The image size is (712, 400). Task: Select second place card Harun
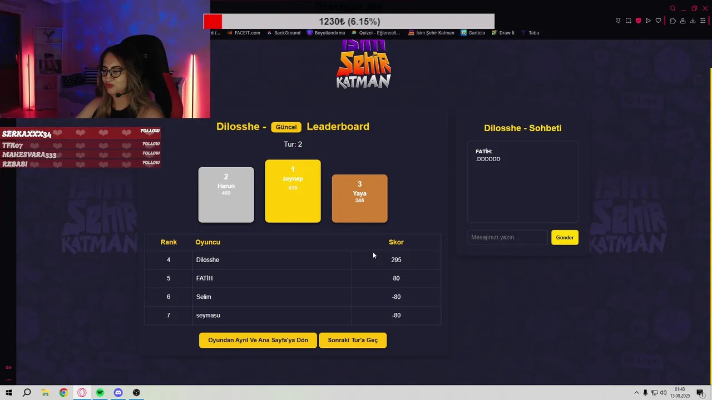coord(226,194)
